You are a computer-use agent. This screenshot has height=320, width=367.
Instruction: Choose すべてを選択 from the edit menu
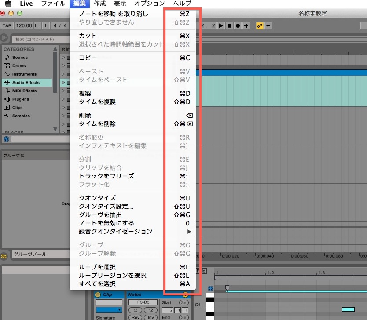[x=133, y=284]
